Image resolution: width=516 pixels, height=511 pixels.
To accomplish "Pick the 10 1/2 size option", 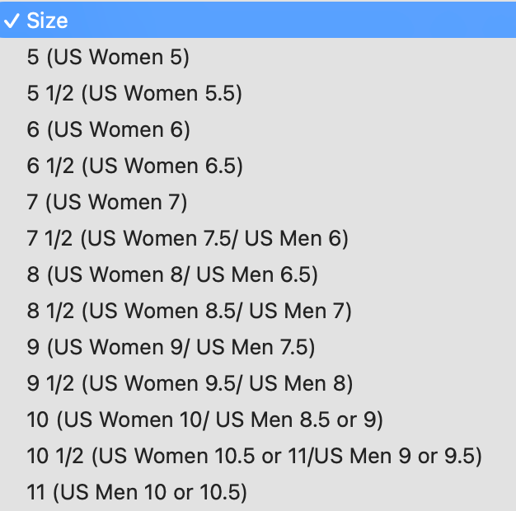I will 253,457.
